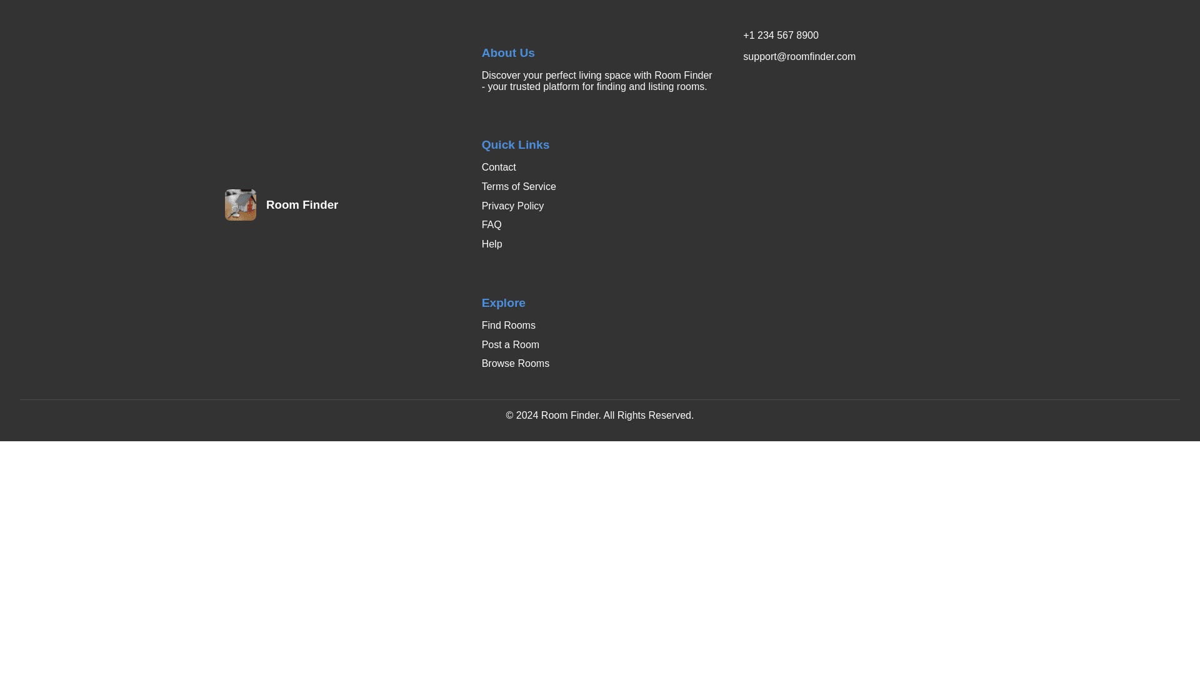This screenshot has width=1200, height=675.
Task: Click the Explore heading
Action: pos(503,303)
